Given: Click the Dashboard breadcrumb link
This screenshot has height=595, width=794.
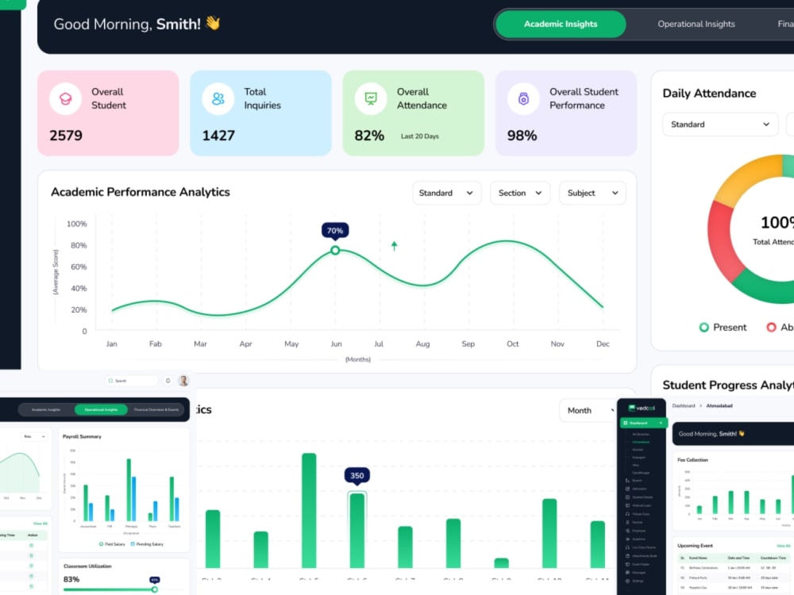Looking at the screenshot, I should [x=684, y=405].
